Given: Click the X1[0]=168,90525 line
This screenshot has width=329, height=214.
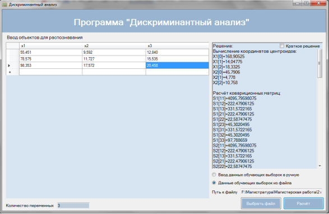Looking at the screenshot, I should pyautogui.click(x=229, y=57).
